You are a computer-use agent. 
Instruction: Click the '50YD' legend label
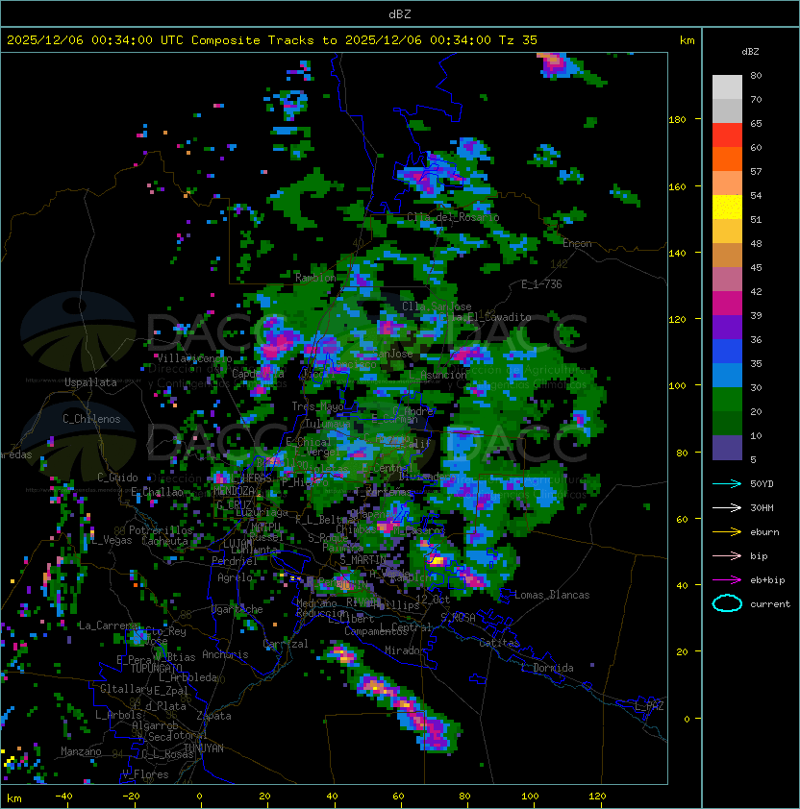click(x=762, y=484)
